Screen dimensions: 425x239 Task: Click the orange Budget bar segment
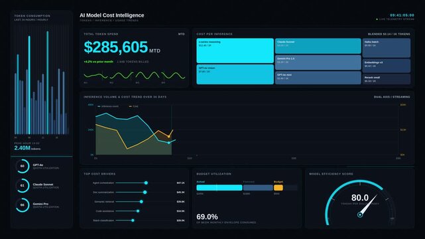coord(278,187)
